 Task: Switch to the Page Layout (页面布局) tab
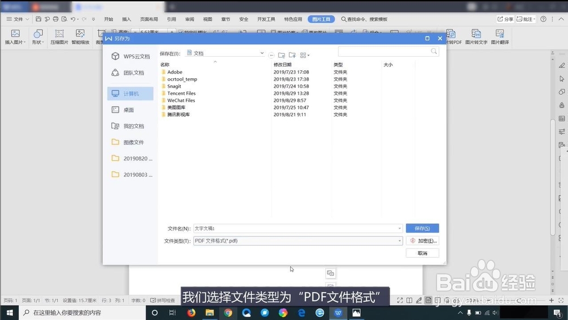click(x=149, y=19)
